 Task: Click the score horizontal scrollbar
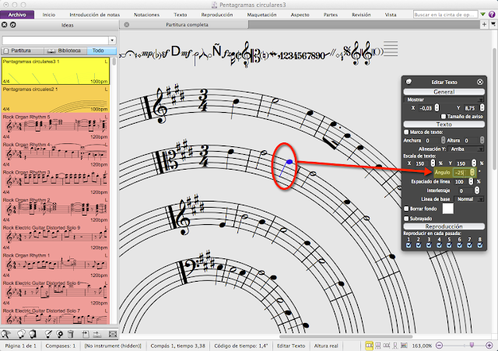[x=345, y=336]
